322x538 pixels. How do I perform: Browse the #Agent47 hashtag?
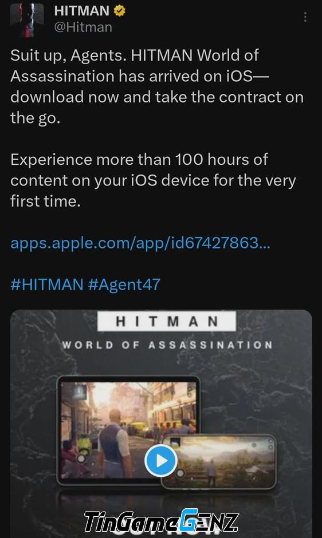click(x=124, y=284)
